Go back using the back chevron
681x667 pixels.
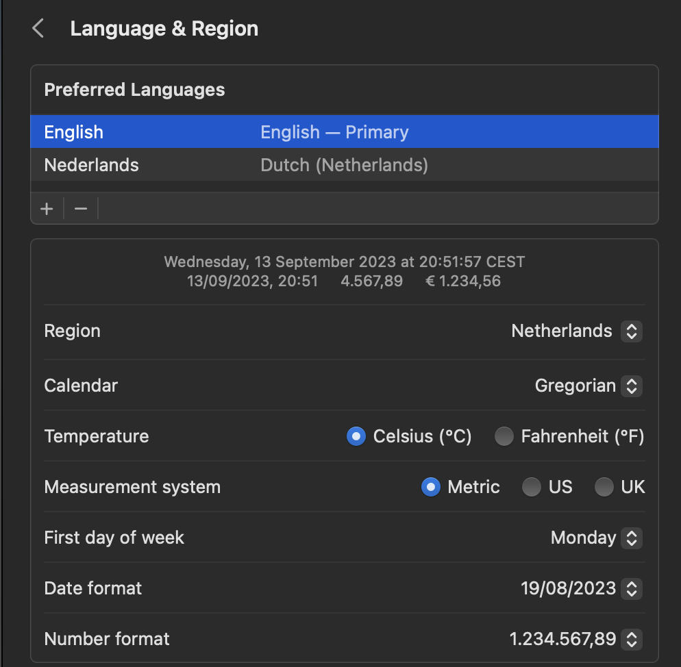pyautogui.click(x=38, y=29)
